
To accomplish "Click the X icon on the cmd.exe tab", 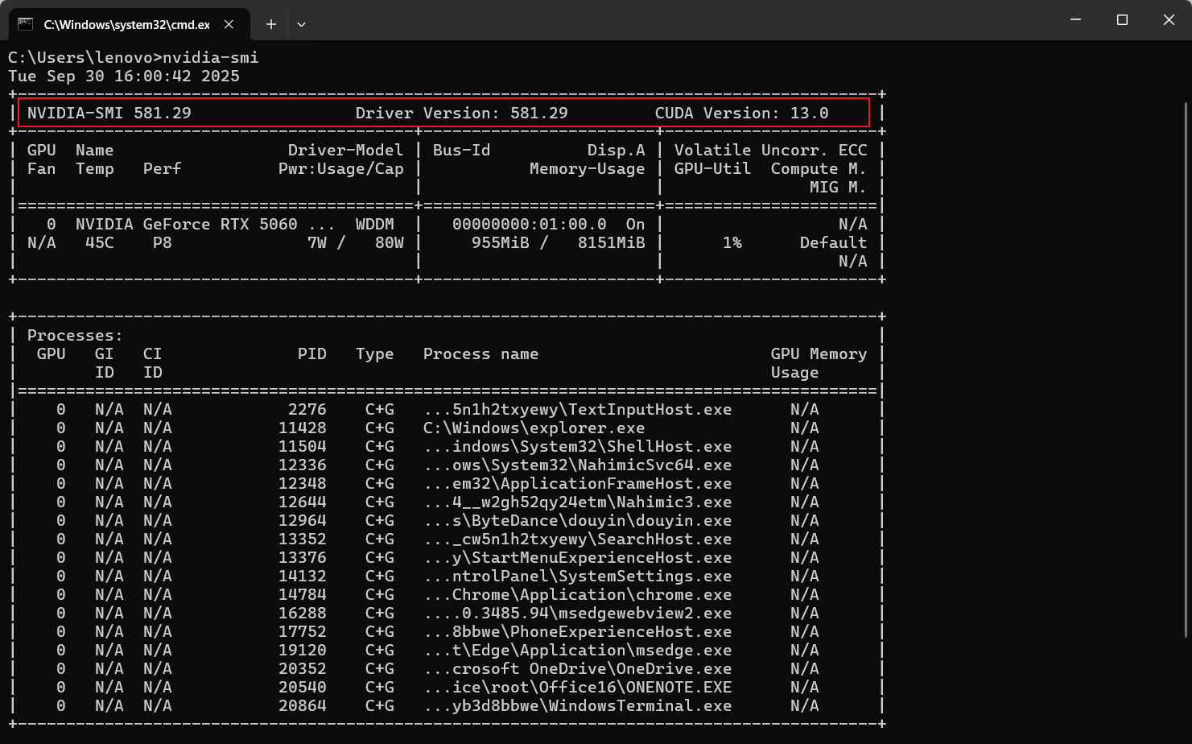I will (x=228, y=23).
